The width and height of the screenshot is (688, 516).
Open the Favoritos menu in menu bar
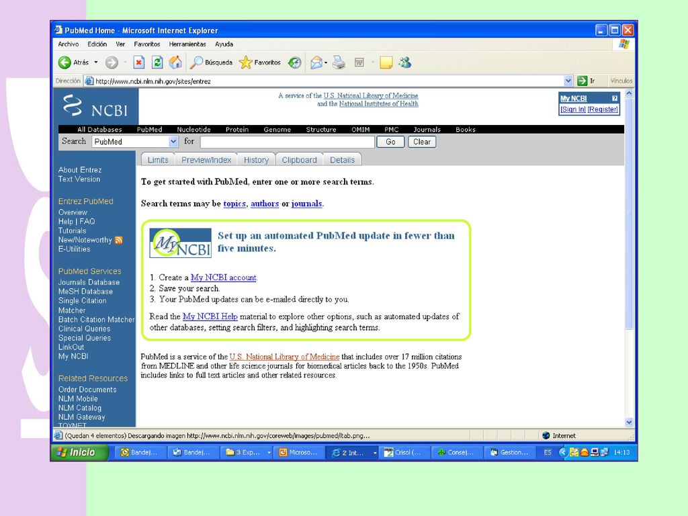[147, 44]
